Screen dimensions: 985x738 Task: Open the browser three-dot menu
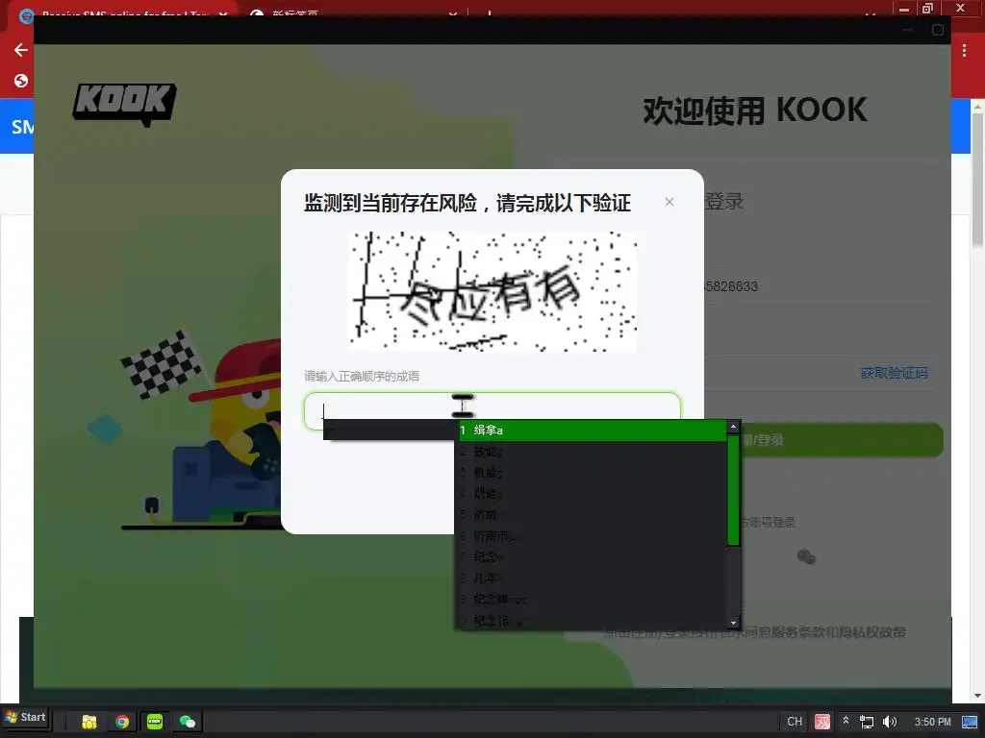click(x=964, y=51)
